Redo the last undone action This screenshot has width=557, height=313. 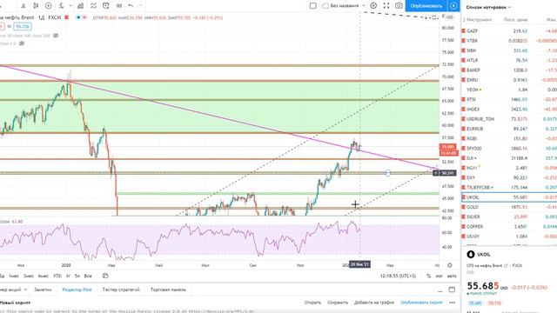[140, 6]
